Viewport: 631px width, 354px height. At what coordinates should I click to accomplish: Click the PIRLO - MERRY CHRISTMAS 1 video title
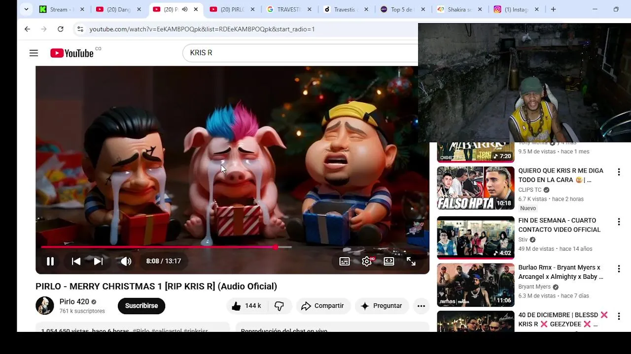coord(156,286)
